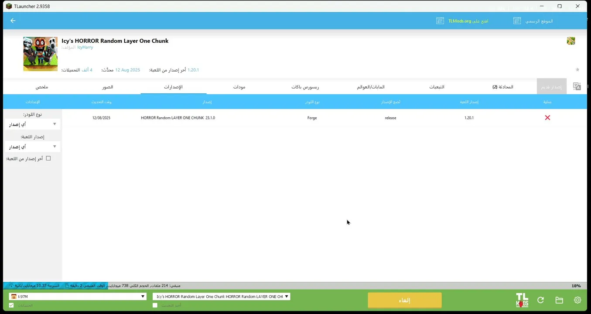Open the settings gear icon

click(577, 300)
